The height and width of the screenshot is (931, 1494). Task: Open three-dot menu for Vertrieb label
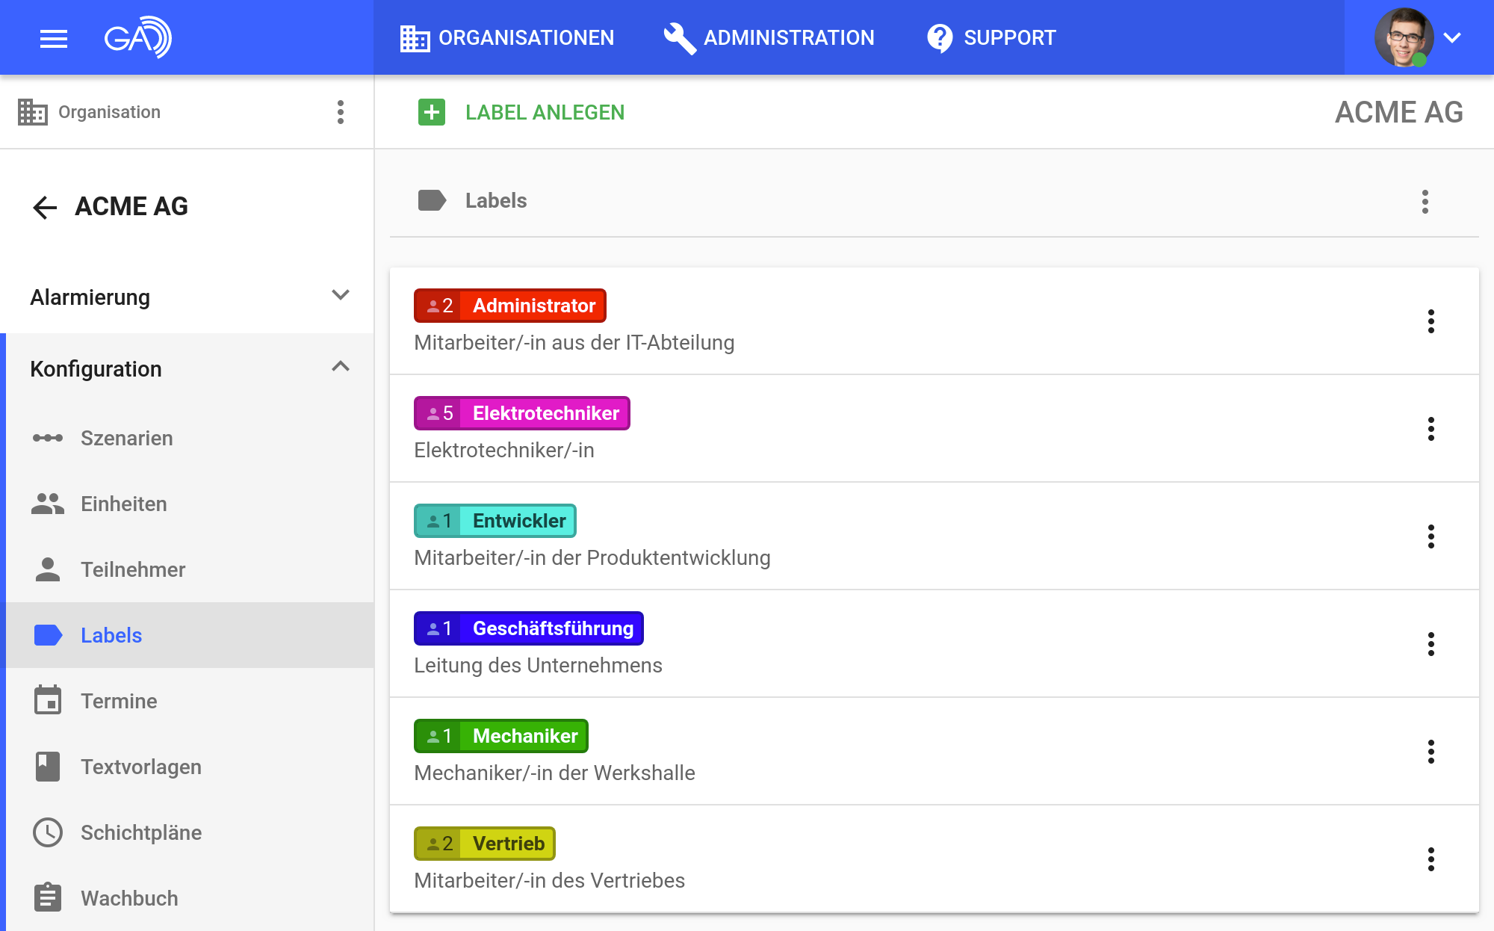click(x=1431, y=859)
